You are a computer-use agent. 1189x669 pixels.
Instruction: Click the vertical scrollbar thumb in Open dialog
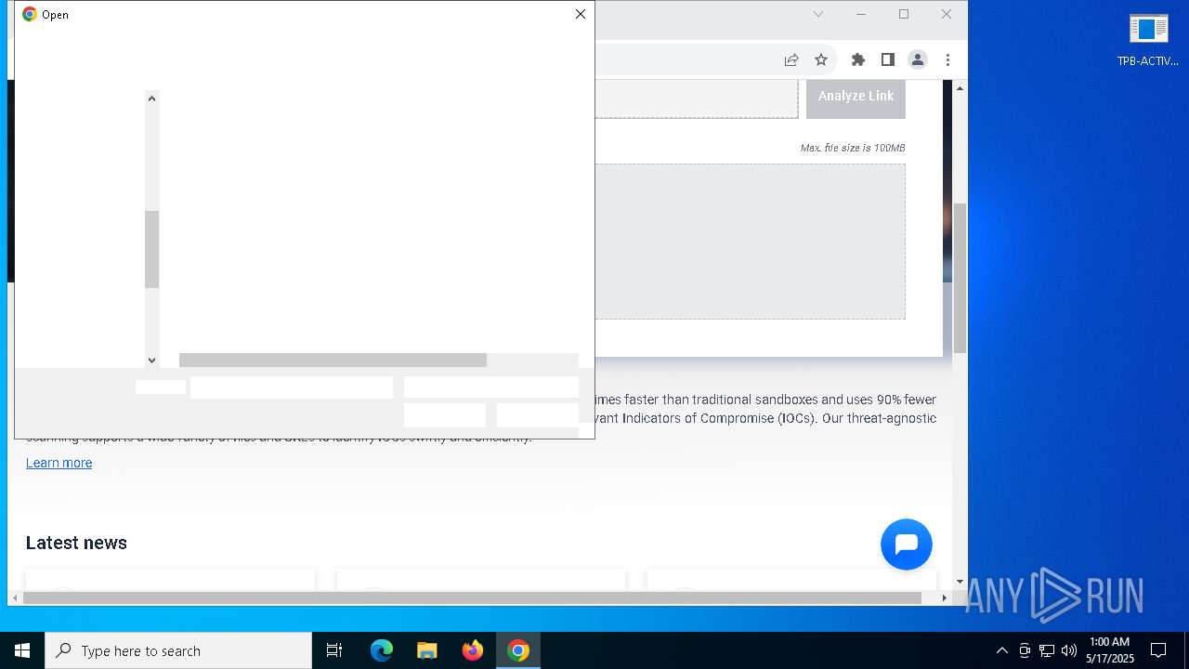click(x=151, y=249)
